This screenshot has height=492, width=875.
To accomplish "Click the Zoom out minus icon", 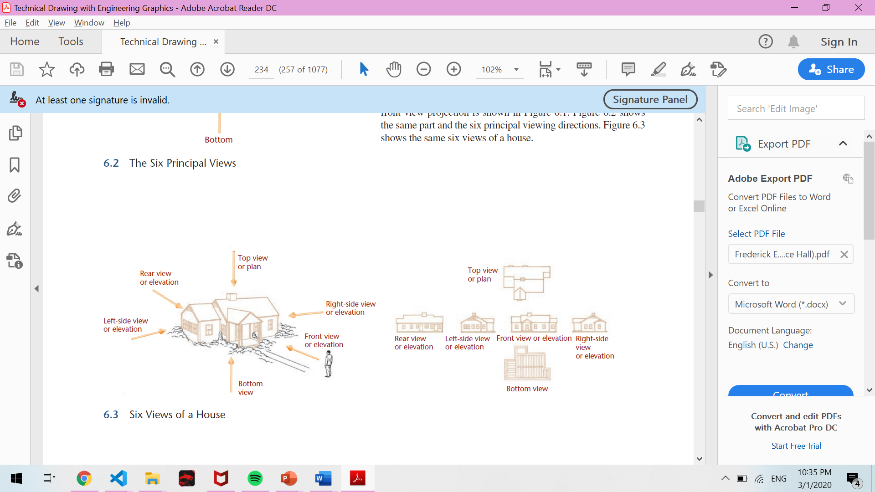I will click(x=423, y=69).
